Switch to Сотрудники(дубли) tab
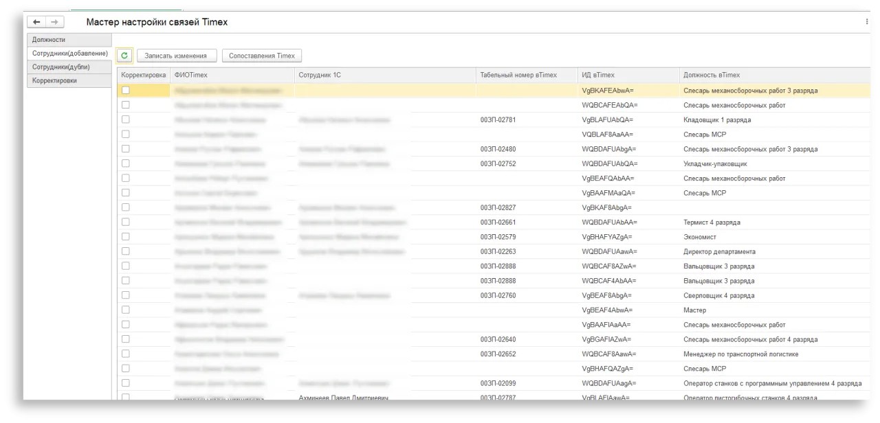The width and height of the screenshot is (880, 423). coord(61,67)
